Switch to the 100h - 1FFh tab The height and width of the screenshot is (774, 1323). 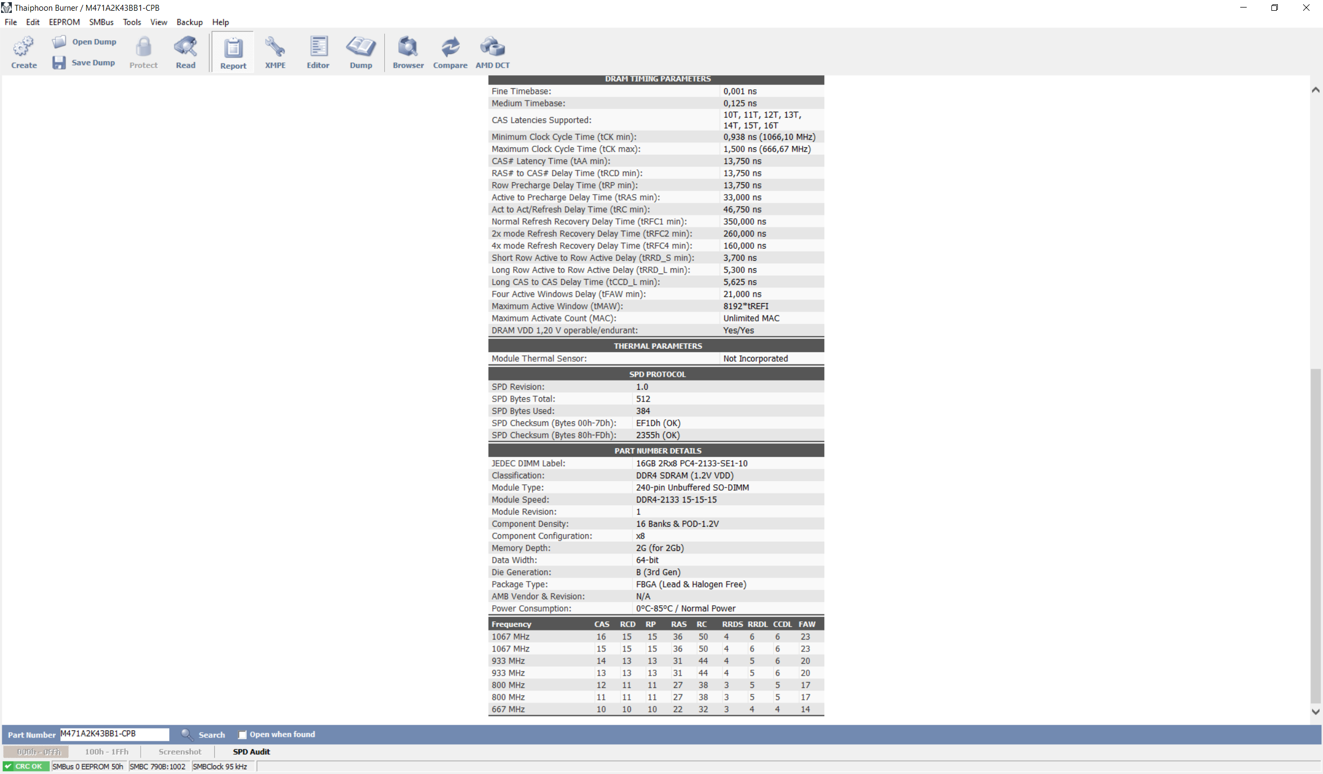pos(106,752)
